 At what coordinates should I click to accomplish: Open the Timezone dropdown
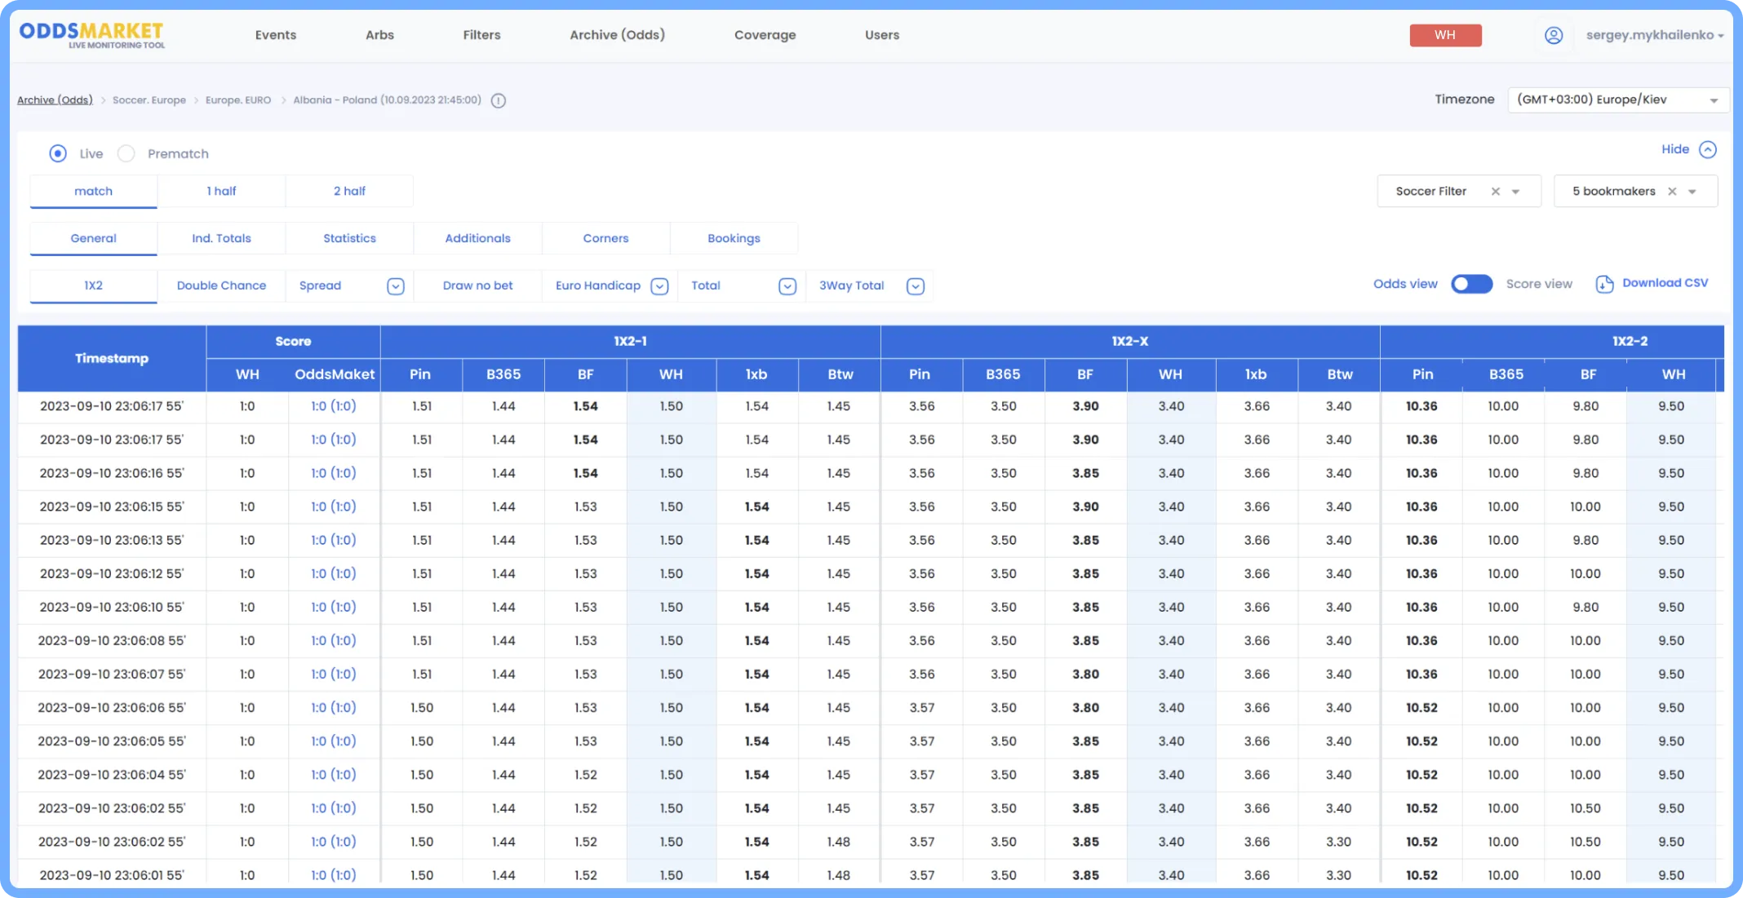(1618, 100)
